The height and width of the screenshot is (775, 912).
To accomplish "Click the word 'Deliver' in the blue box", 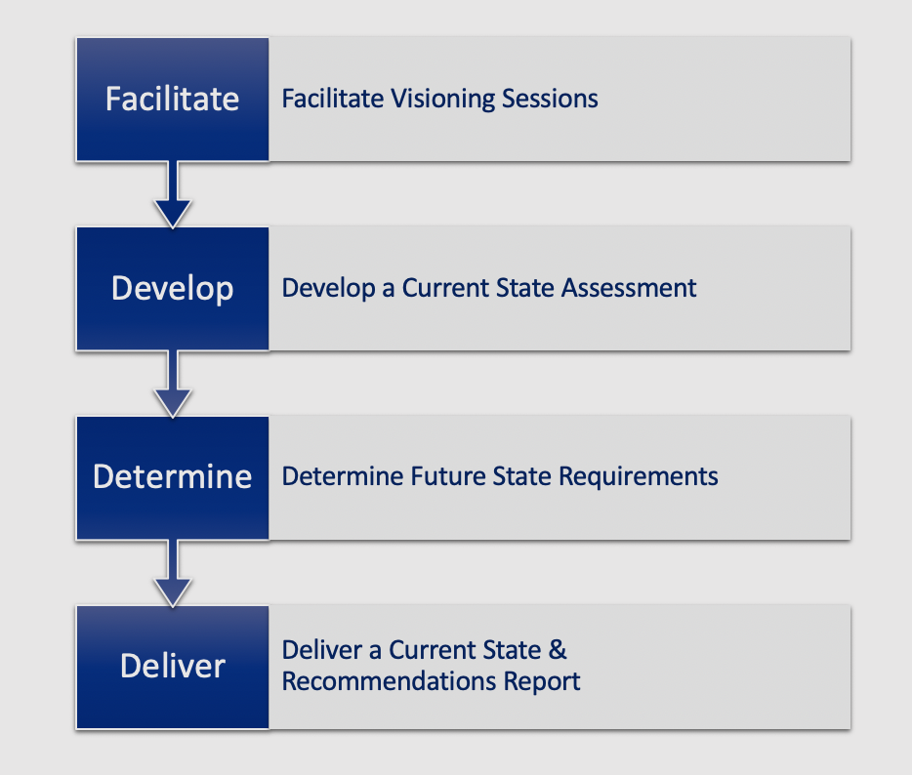I will [x=172, y=666].
